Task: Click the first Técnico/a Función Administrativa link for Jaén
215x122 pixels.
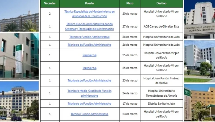Action: click(89, 37)
